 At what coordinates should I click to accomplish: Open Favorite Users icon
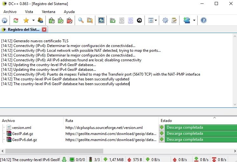tap(40, 20)
